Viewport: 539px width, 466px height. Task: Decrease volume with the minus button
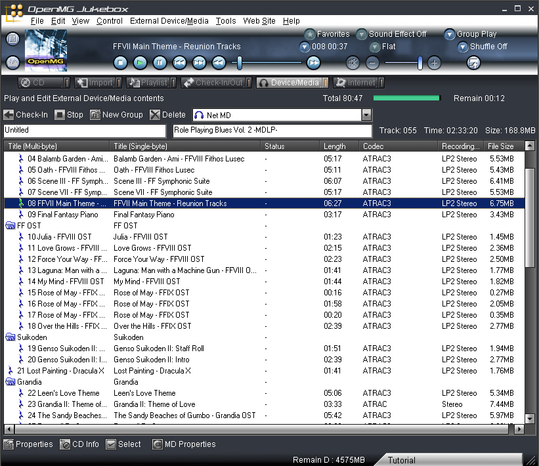pyautogui.click(x=372, y=63)
